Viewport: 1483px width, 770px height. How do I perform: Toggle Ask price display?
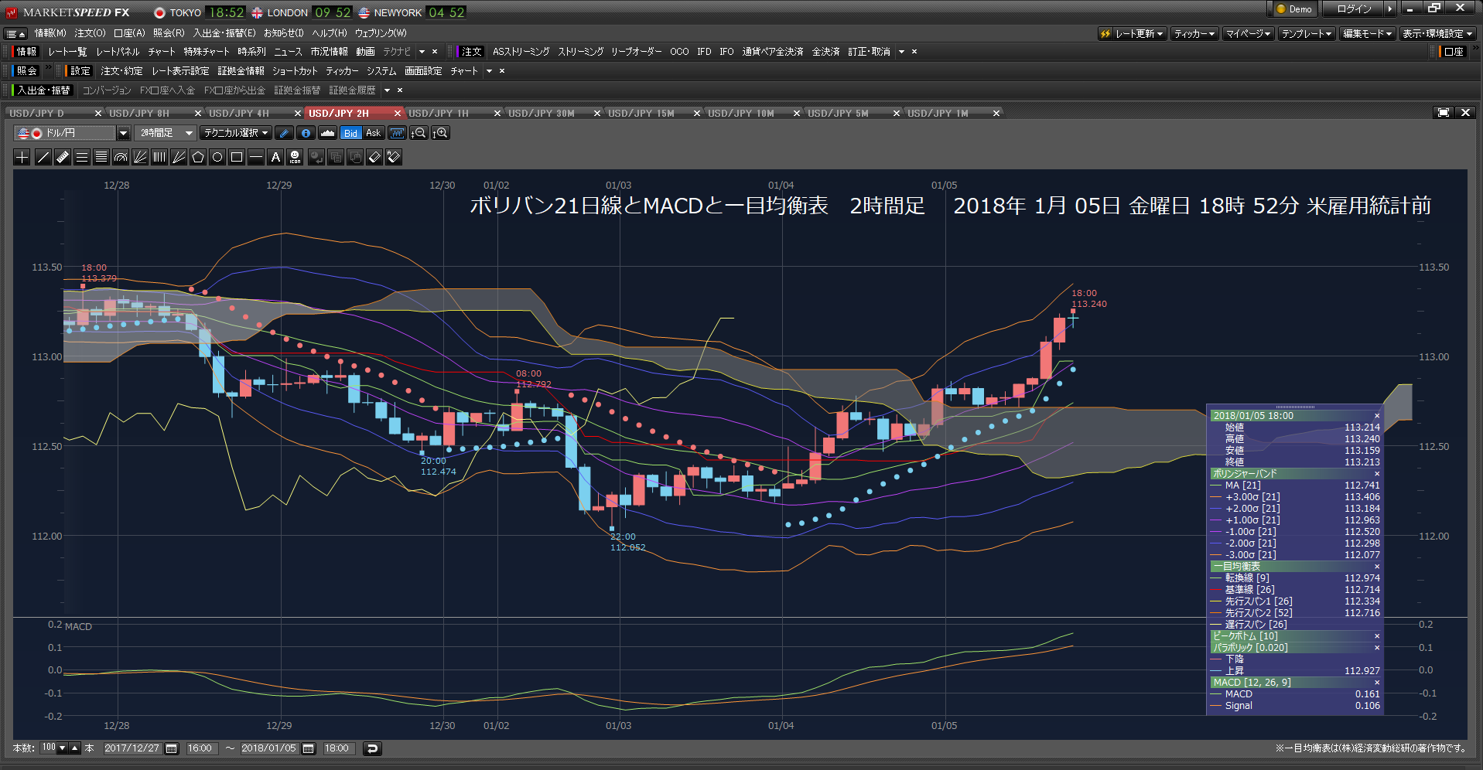pyautogui.click(x=373, y=133)
